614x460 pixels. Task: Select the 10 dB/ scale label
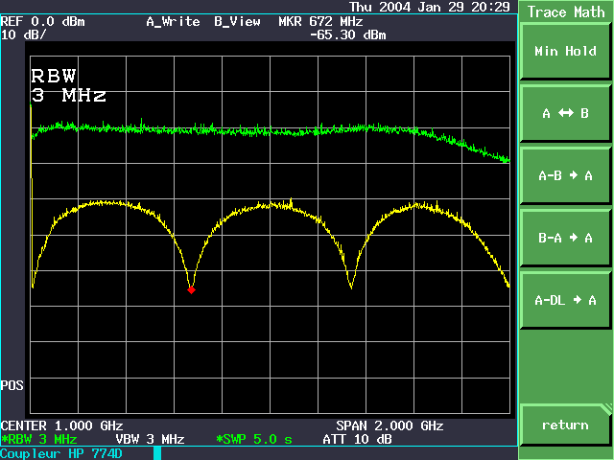(x=23, y=34)
